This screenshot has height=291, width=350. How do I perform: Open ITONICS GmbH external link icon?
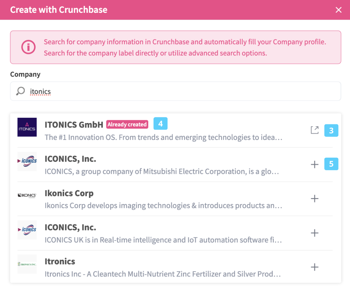[314, 131]
